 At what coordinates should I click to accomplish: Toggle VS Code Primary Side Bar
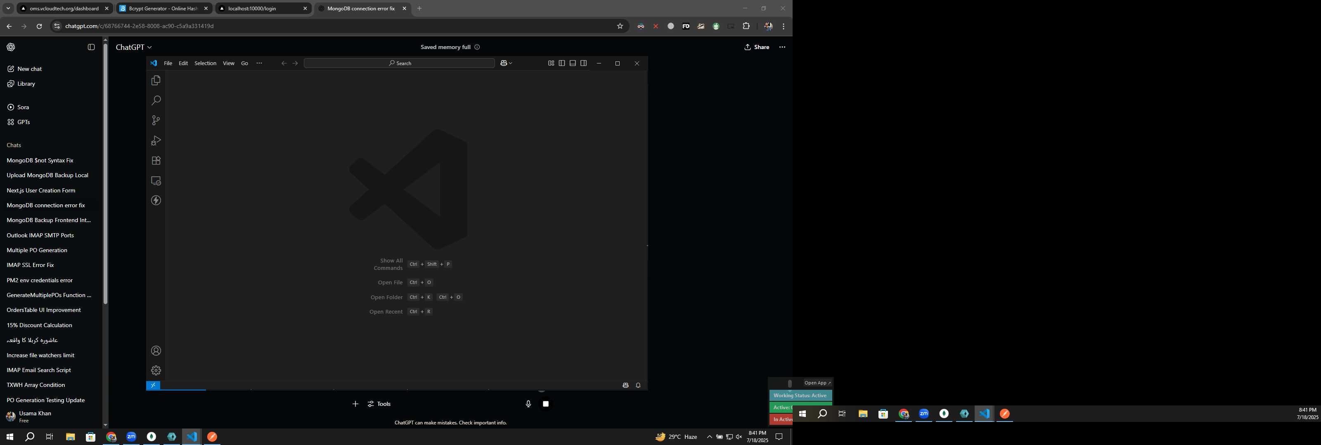(561, 63)
